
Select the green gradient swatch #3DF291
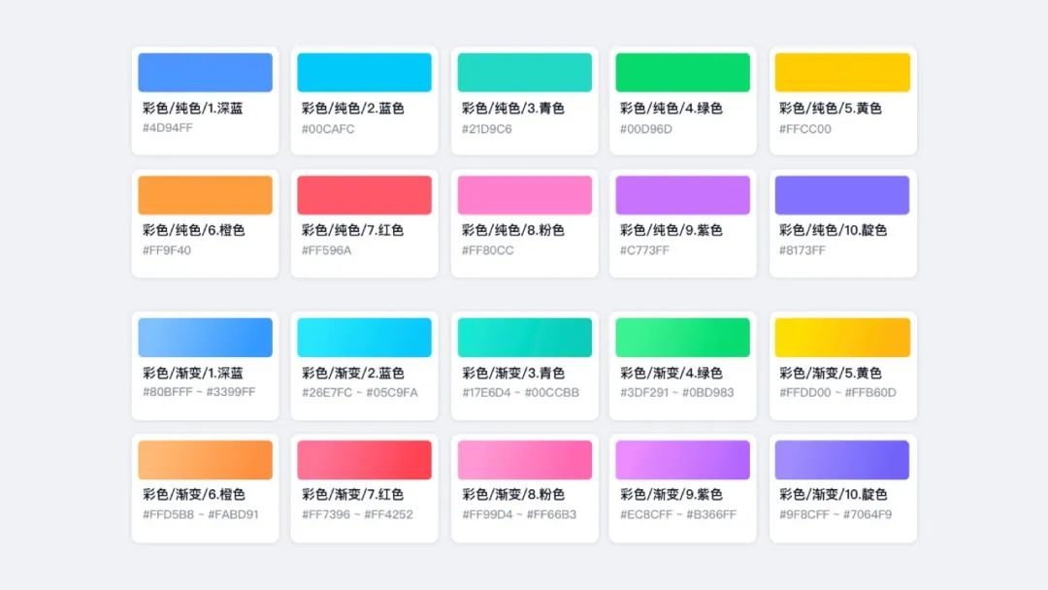pyautogui.click(x=683, y=337)
